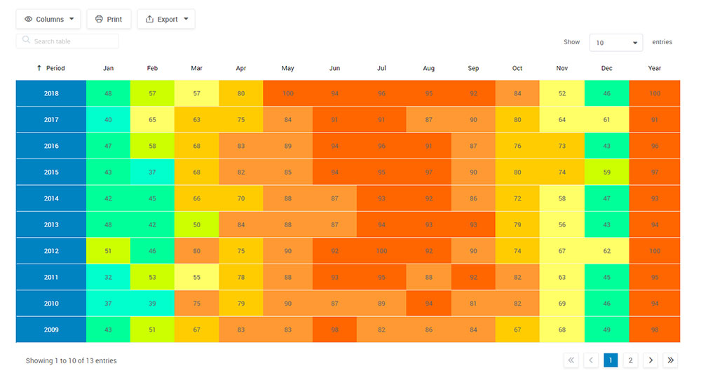The height and width of the screenshot is (380, 701).
Task: Focus the Search table input field
Action: (x=67, y=41)
